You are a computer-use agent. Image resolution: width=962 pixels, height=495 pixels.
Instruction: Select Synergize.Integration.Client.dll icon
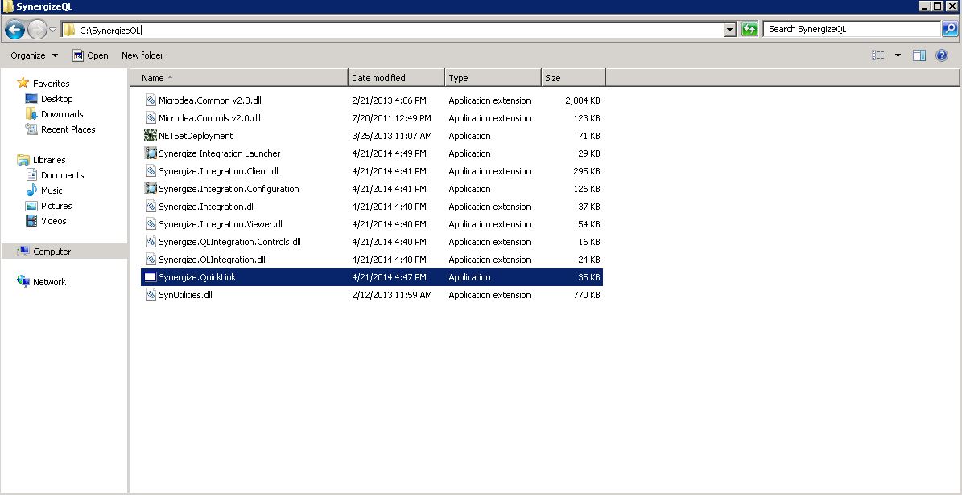(151, 171)
